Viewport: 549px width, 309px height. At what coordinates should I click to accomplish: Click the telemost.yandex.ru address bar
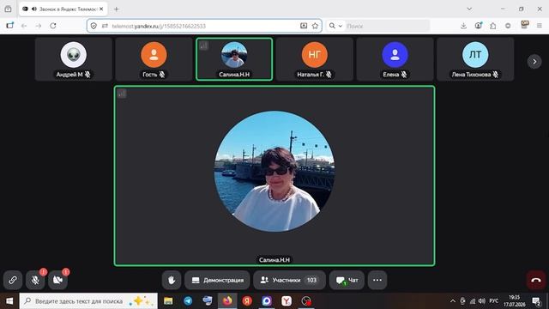point(204,26)
